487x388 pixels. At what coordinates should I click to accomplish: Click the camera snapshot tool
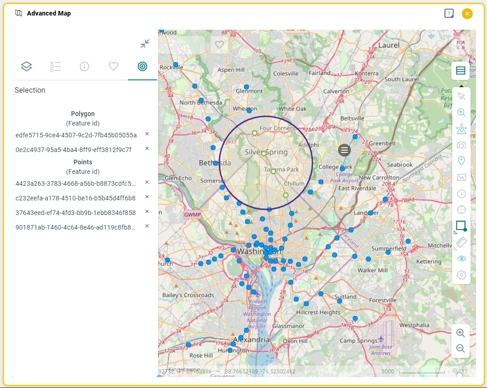pyautogui.click(x=461, y=145)
